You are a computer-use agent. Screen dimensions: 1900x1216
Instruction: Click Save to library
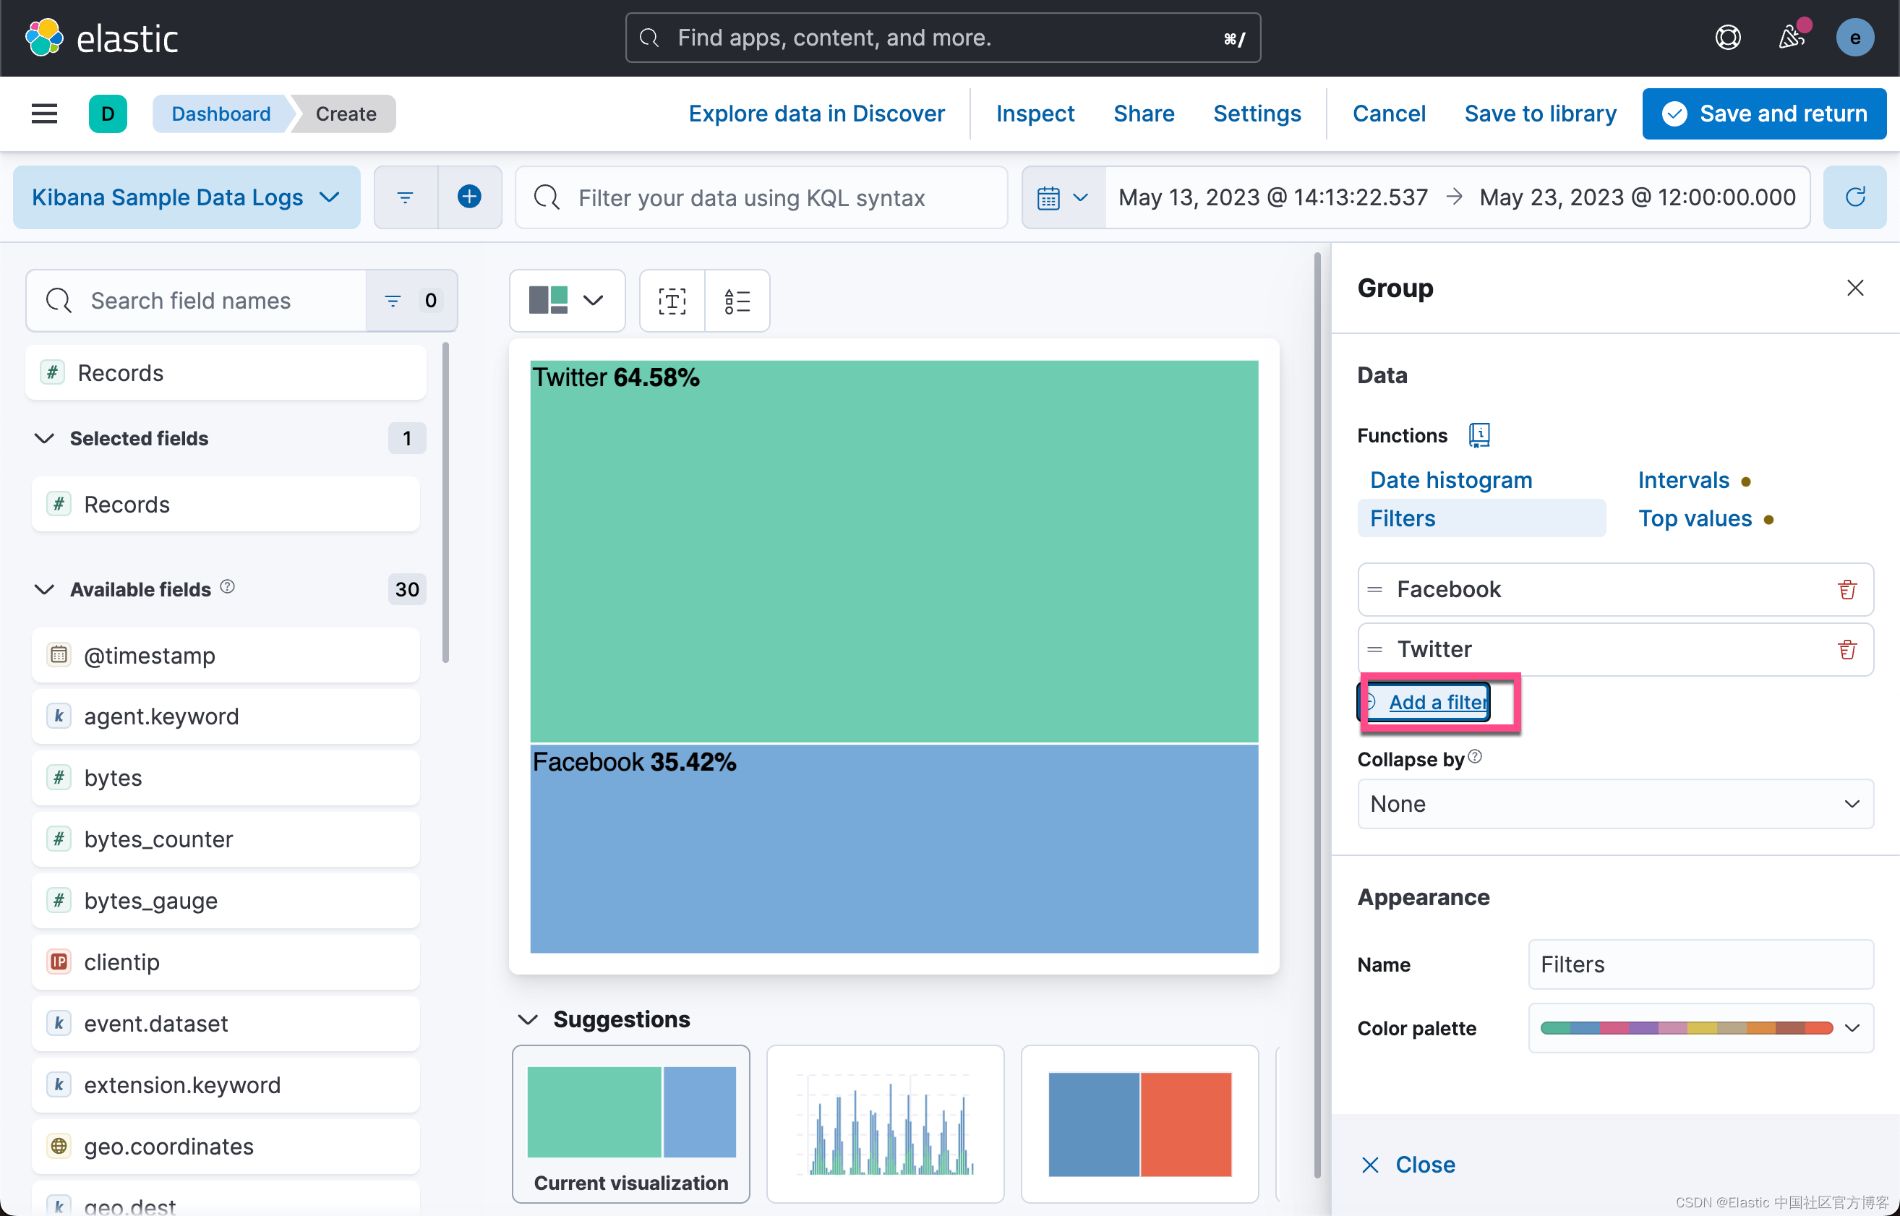coord(1540,114)
